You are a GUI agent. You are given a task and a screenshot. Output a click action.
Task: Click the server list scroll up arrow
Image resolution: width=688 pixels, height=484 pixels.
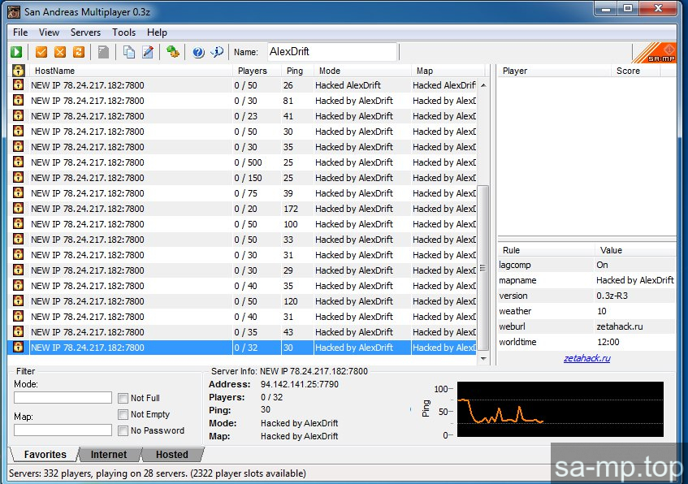[x=483, y=85]
